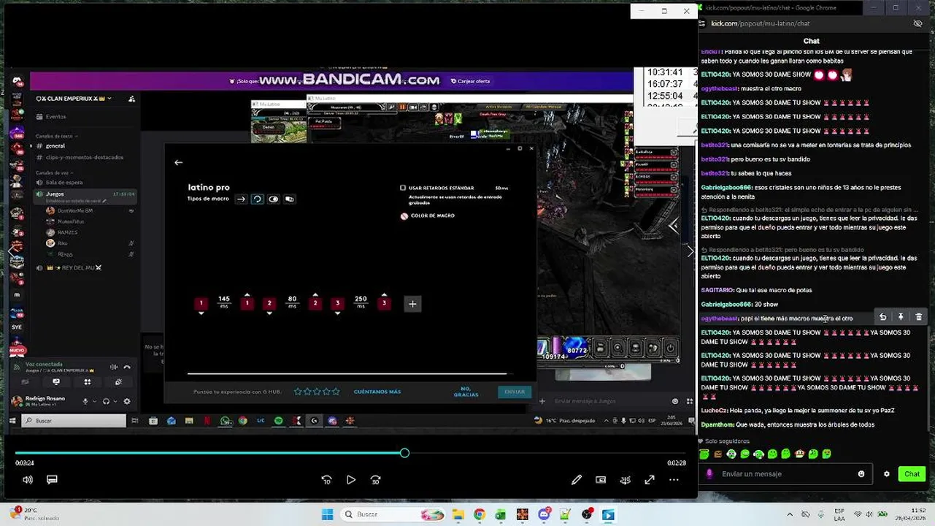935x526 pixels.
Task: Select the first key-down 1 macro step
Action: pyautogui.click(x=201, y=303)
